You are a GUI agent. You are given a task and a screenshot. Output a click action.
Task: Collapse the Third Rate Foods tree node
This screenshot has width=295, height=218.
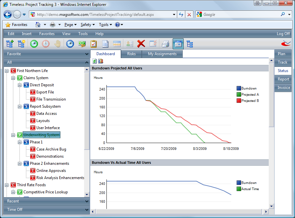click(7, 185)
